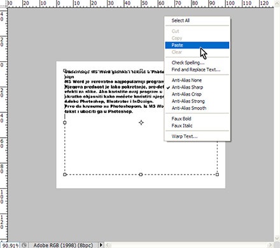The width and height of the screenshot is (280, 248).
Task: Click the greyed-out Cut menu entry
Action: pos(197,31)
